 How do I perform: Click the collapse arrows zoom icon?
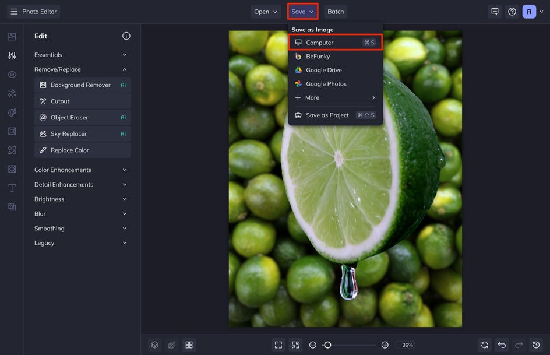pos(296,345)
